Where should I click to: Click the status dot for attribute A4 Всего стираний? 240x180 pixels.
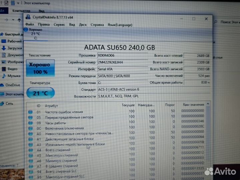[x=31, y=150]
